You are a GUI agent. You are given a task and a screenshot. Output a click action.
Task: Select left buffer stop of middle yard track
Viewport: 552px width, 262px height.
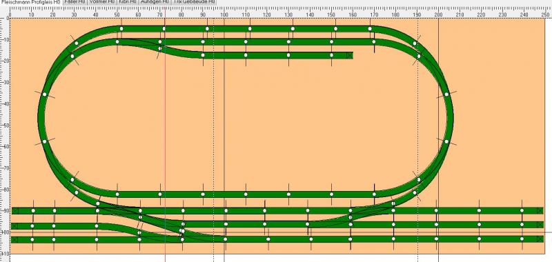point(14,225)
